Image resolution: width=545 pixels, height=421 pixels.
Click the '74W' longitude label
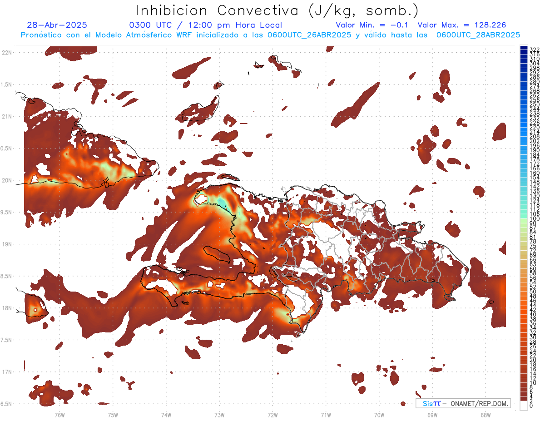click(166, 415)
